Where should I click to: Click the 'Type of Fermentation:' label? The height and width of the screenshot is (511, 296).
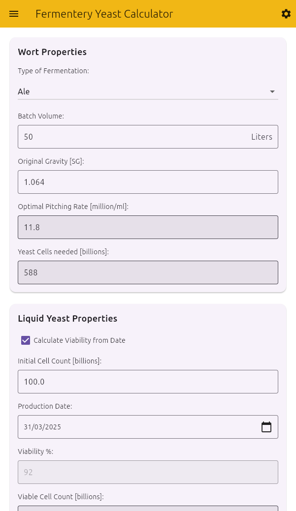tap(54, 71)
